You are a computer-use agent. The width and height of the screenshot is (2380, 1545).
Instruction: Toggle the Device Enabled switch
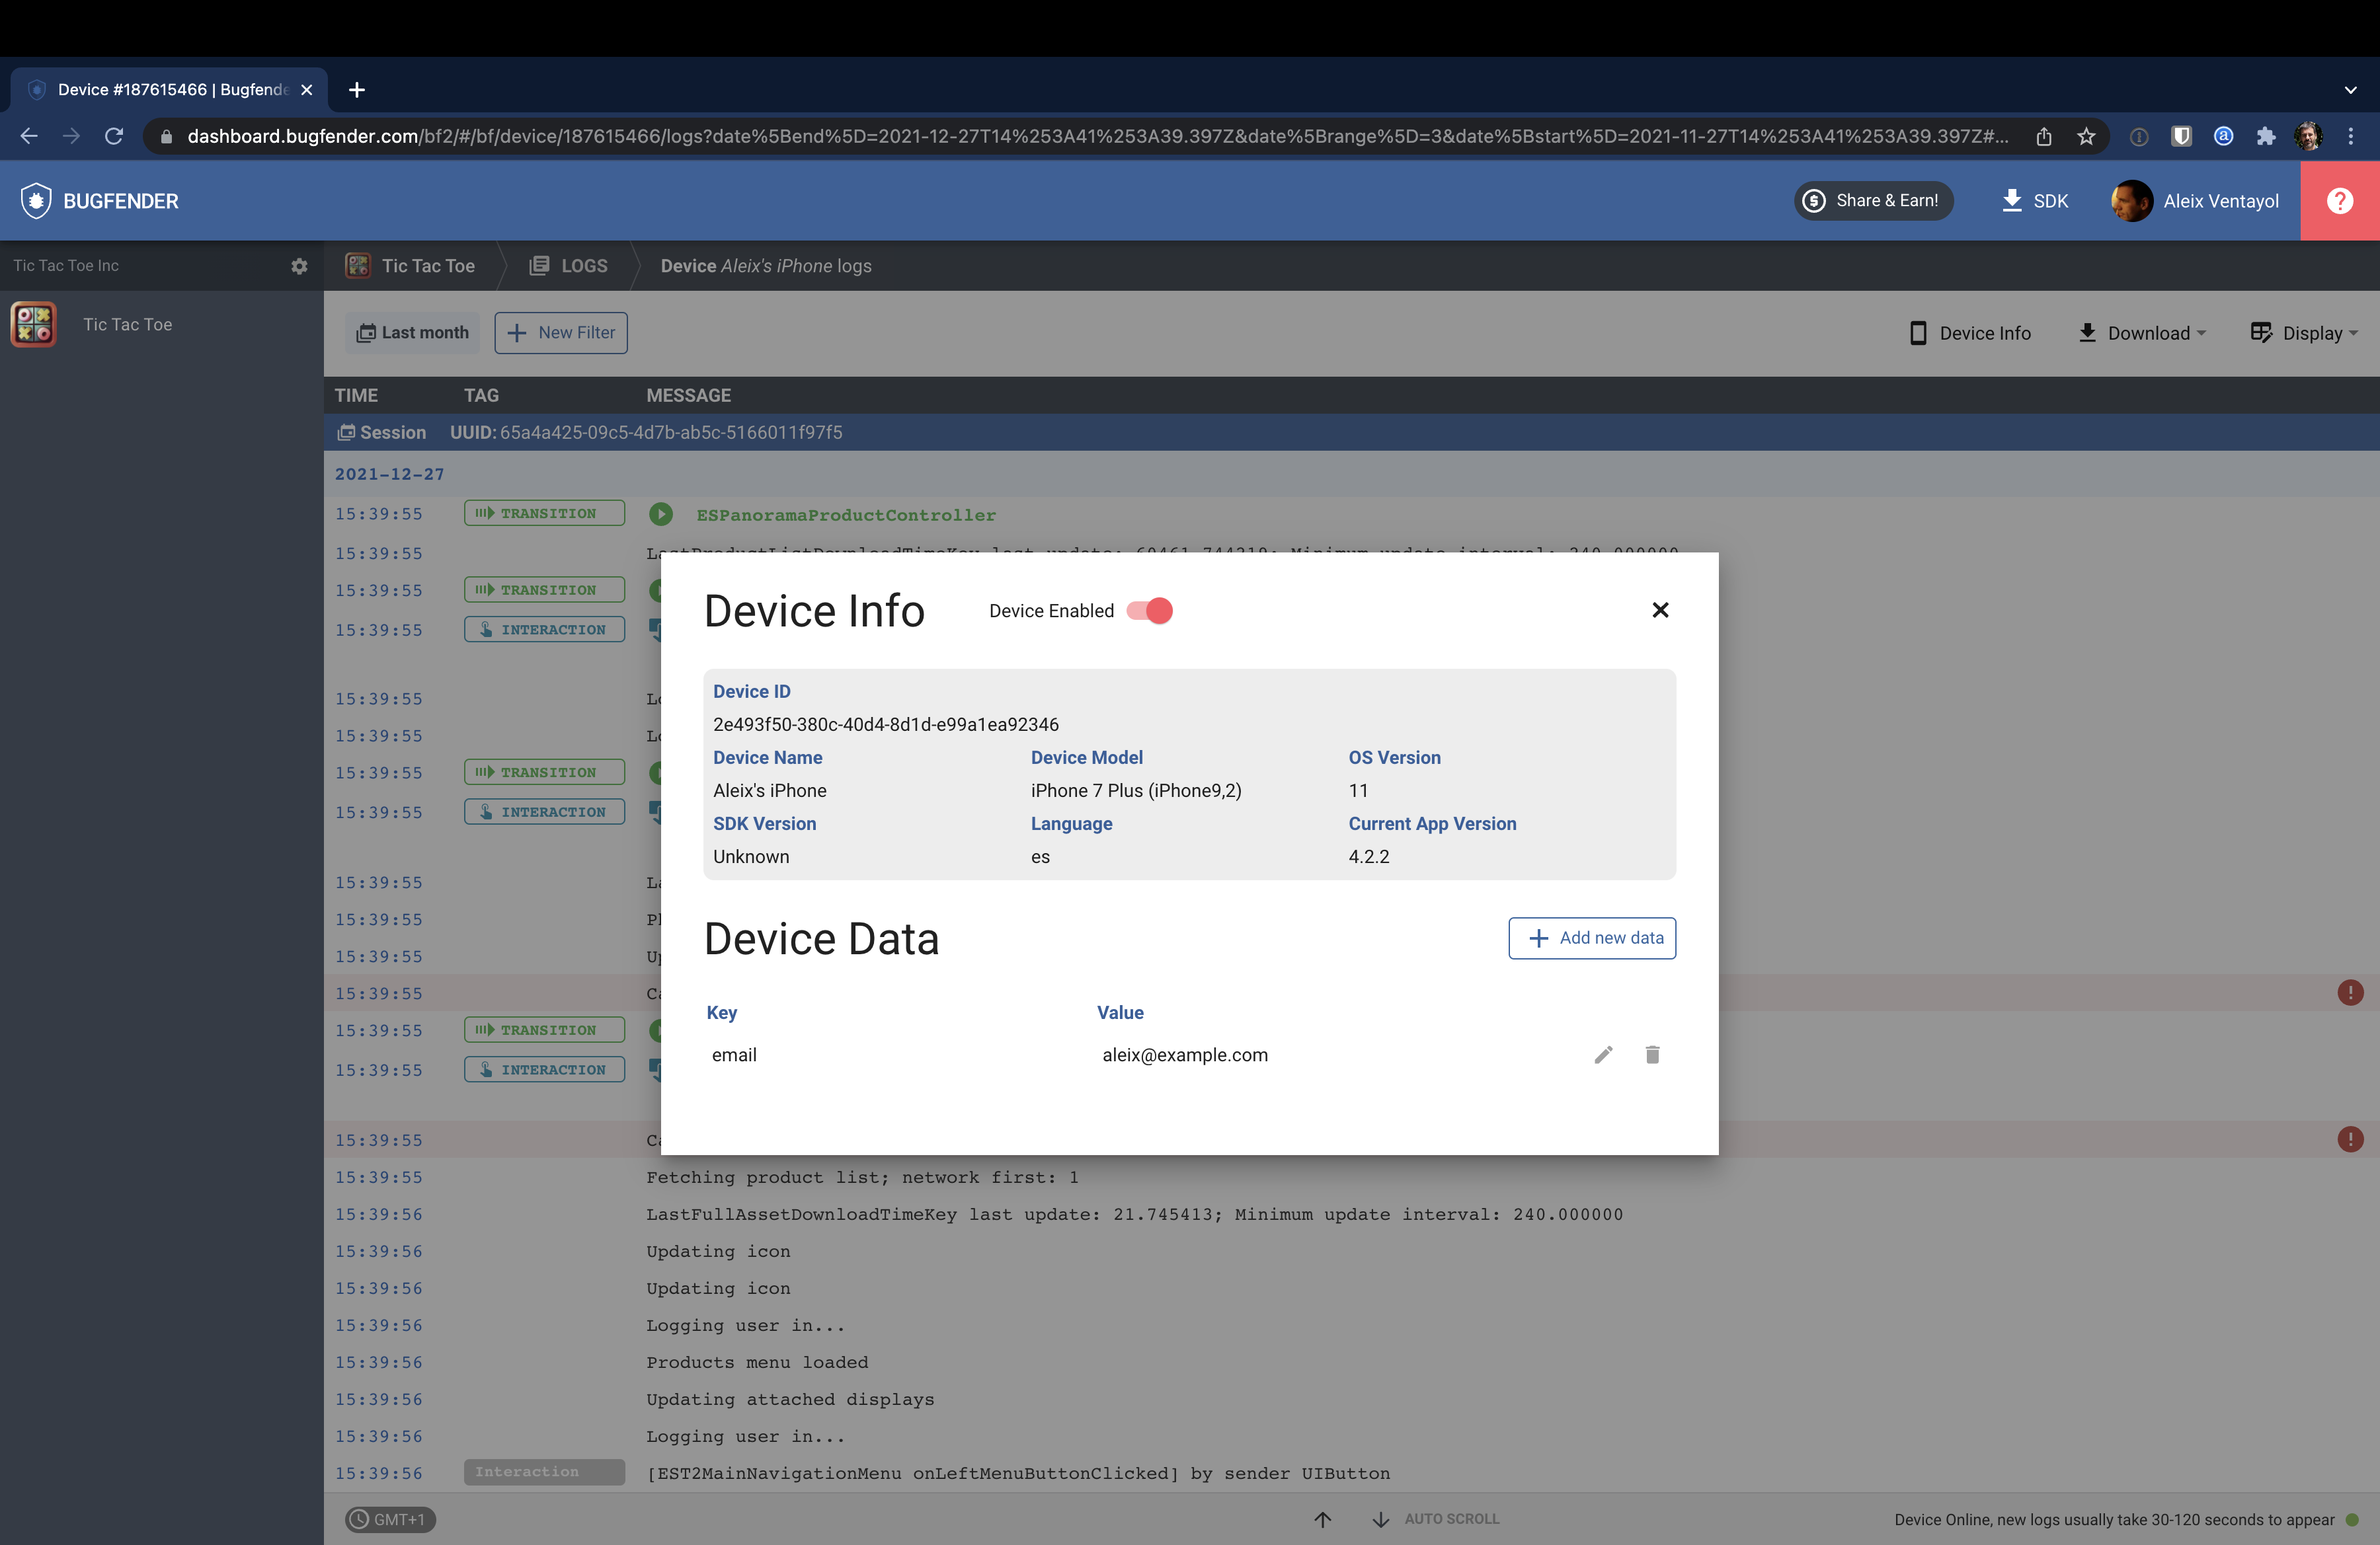tap(1149, 611)
